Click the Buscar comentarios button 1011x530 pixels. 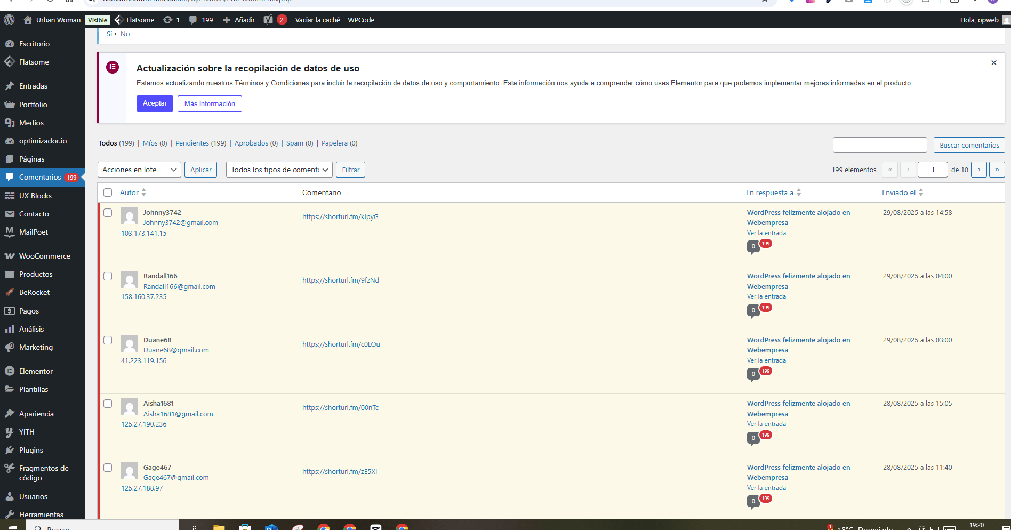(x=969, y=145)
